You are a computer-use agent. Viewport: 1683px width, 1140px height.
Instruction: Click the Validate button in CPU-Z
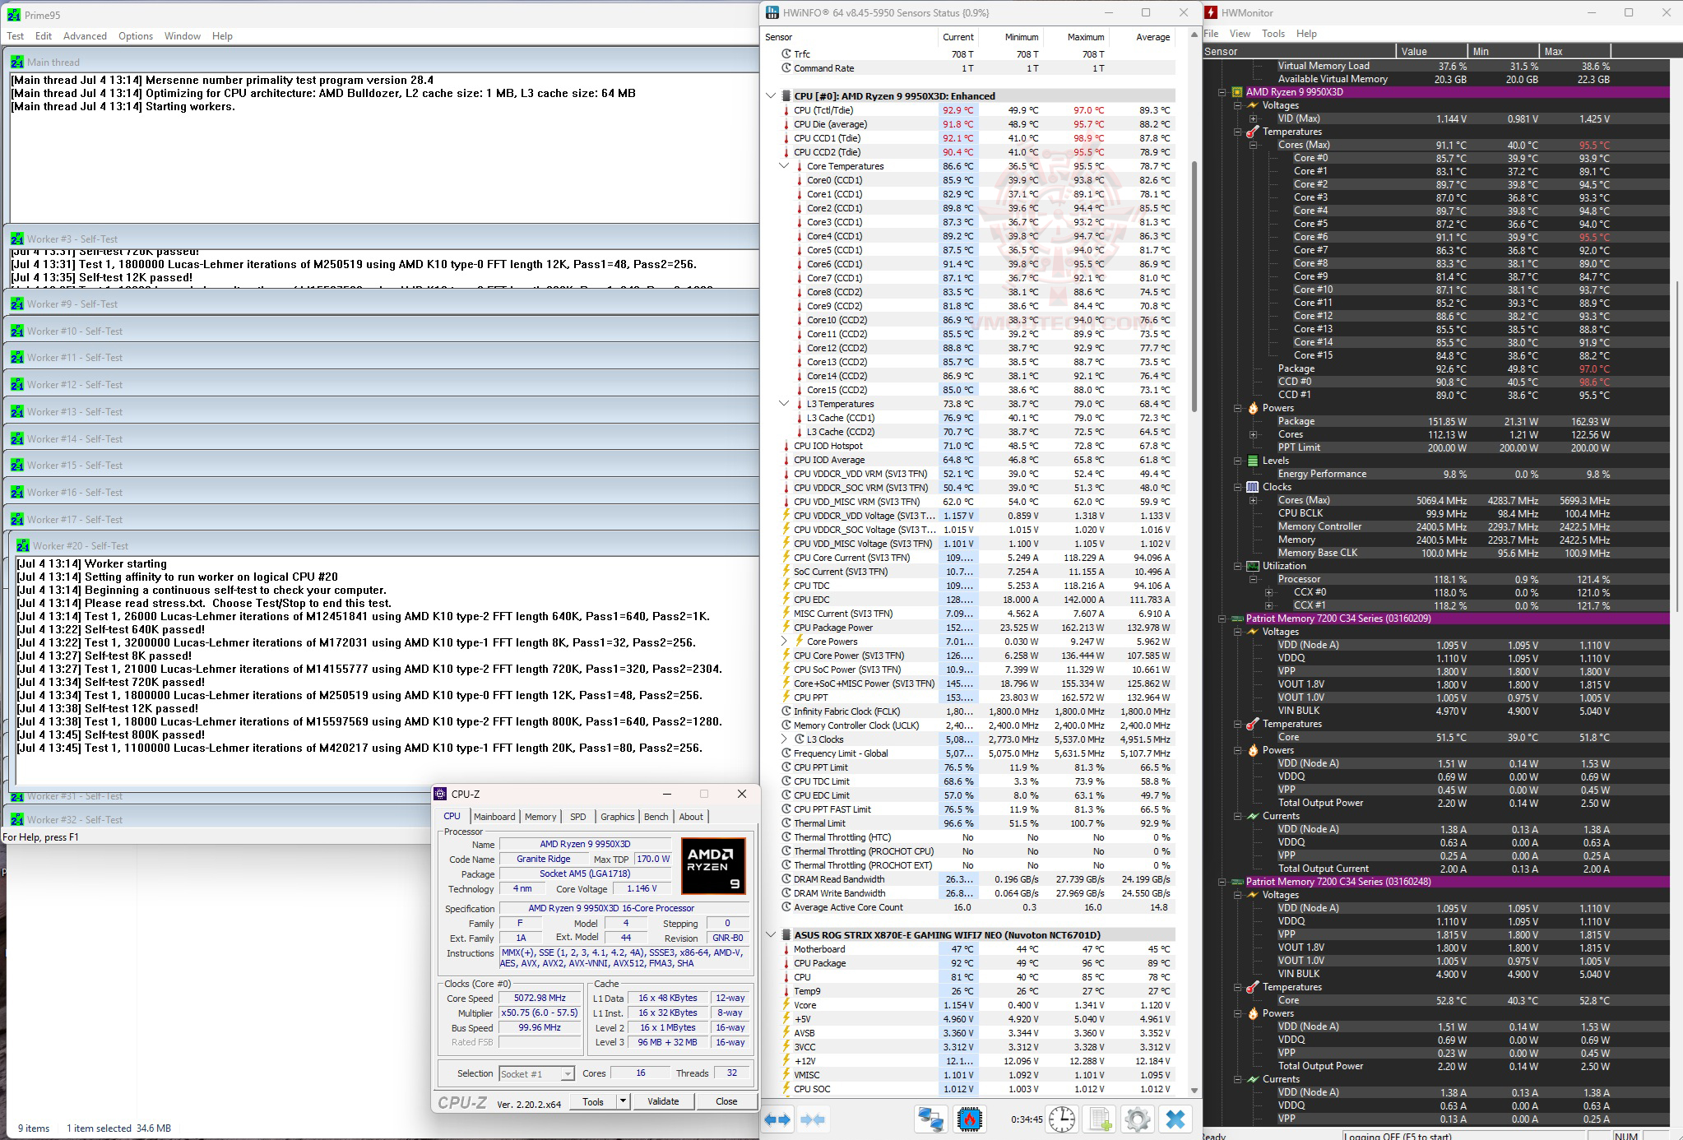tap(663, 1101)
